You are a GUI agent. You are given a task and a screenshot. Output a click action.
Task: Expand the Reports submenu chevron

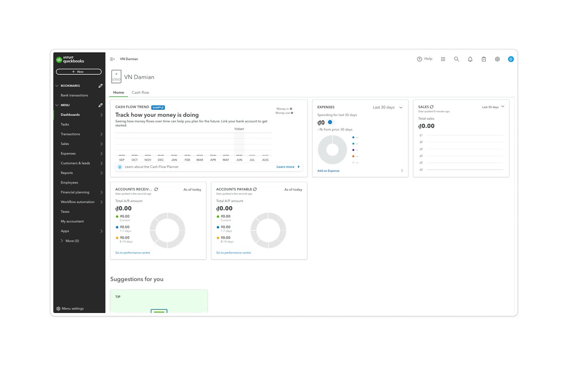click(101, 173)
